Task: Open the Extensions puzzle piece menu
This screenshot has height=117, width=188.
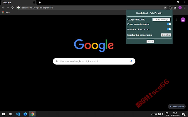Action: pos(175,8)
